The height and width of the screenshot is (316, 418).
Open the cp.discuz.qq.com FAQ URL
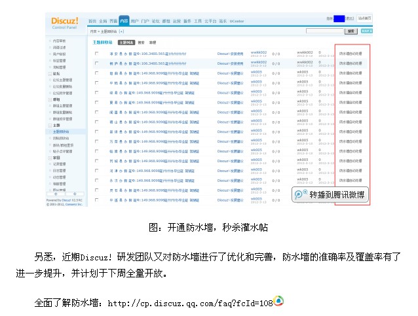coord(191,303)
